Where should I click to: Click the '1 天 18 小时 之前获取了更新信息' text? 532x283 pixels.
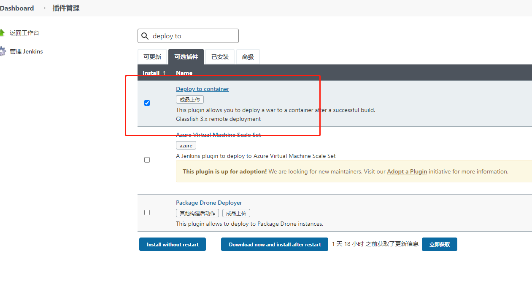tap(375, 244)
